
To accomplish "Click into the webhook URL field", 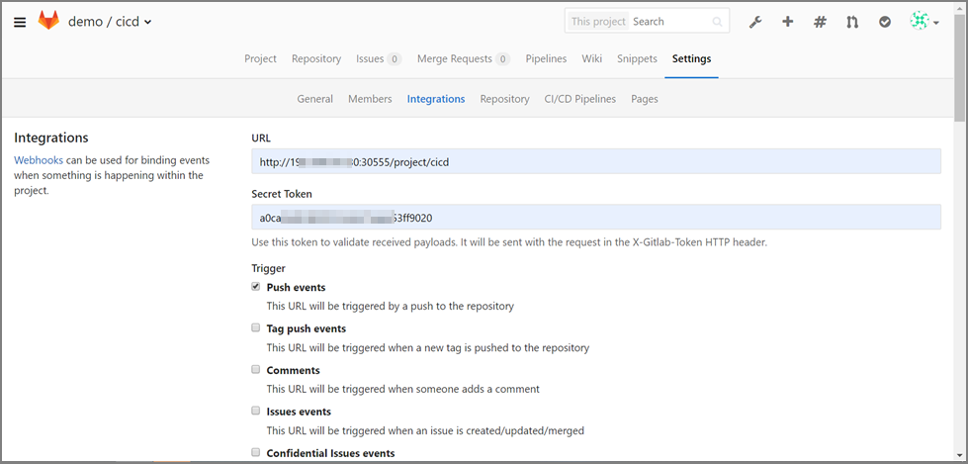I will [596, 161].
